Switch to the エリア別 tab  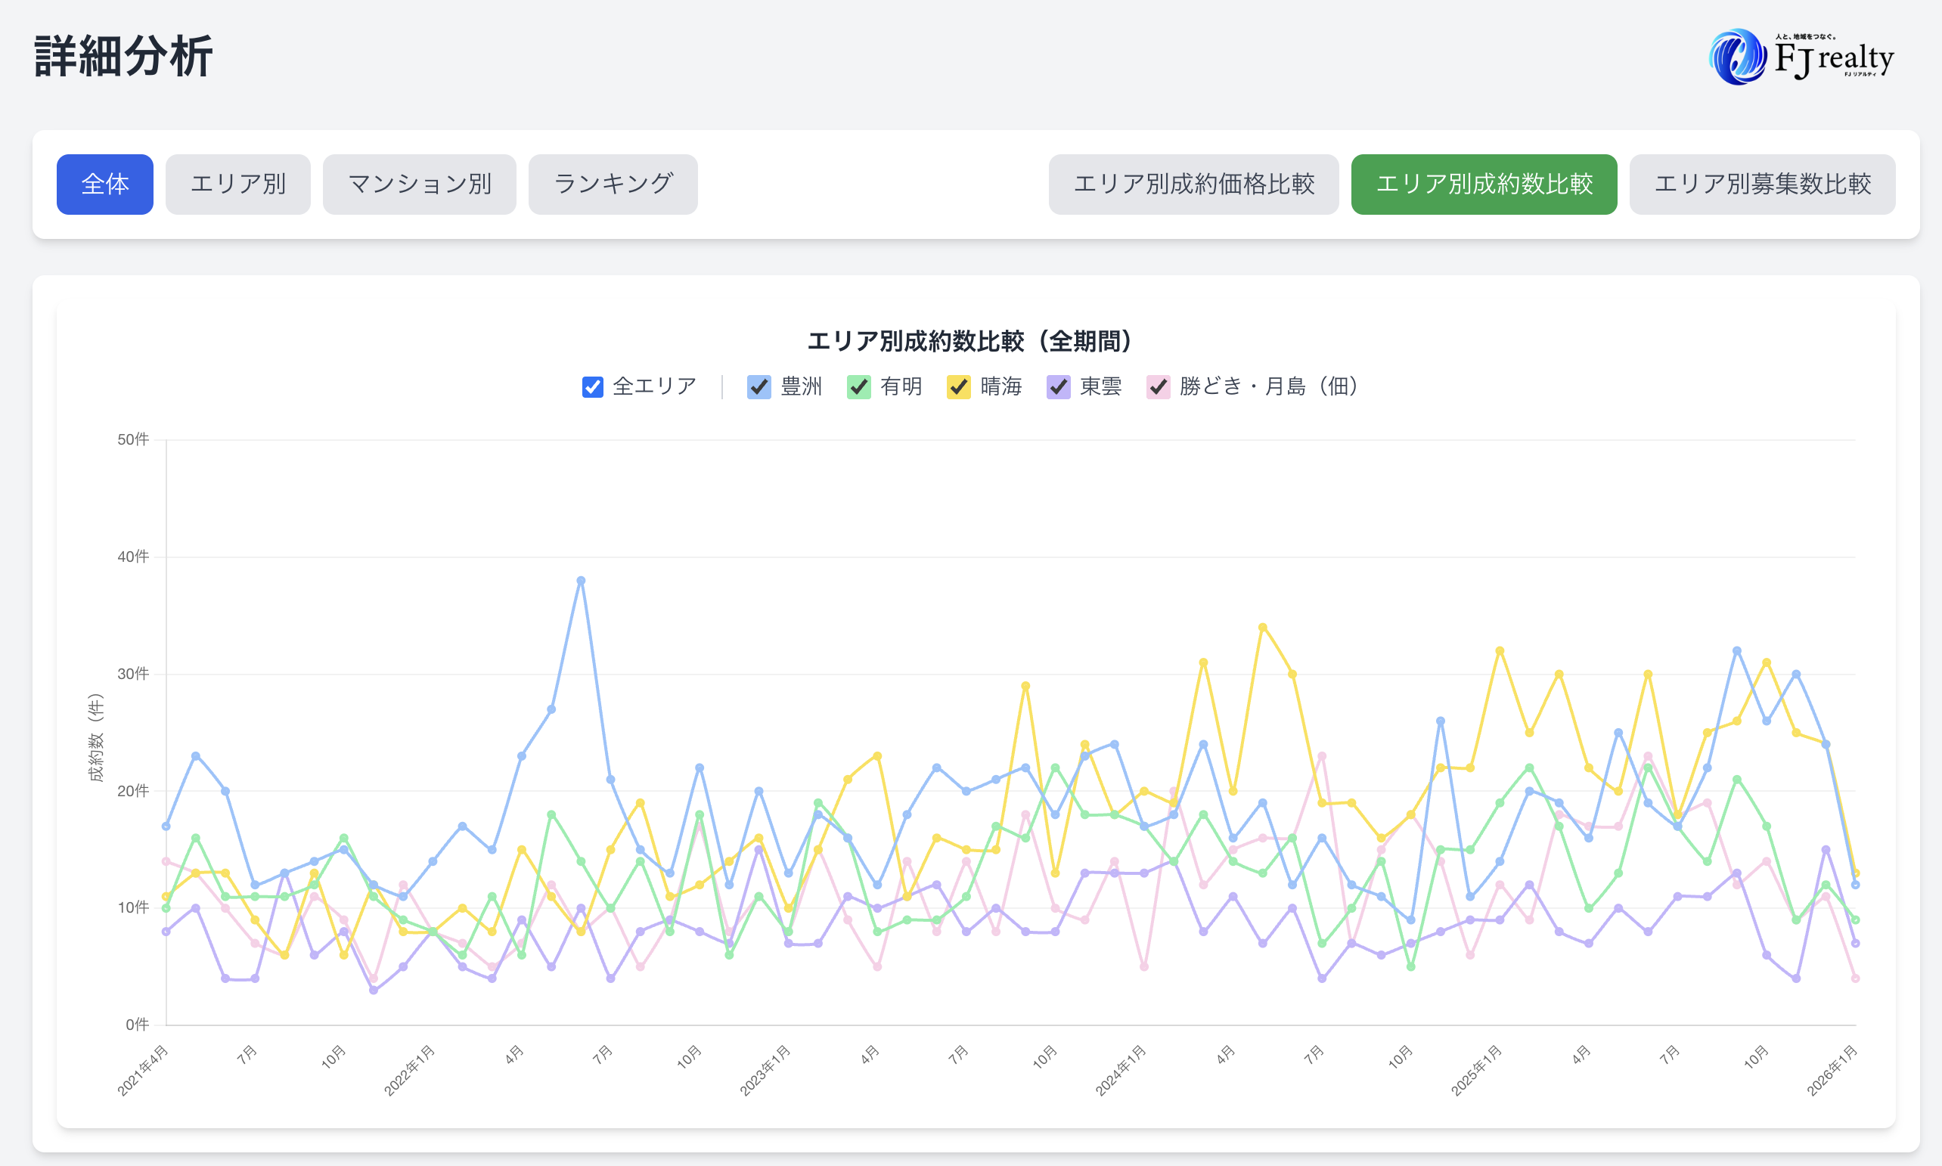coord(238,184)
